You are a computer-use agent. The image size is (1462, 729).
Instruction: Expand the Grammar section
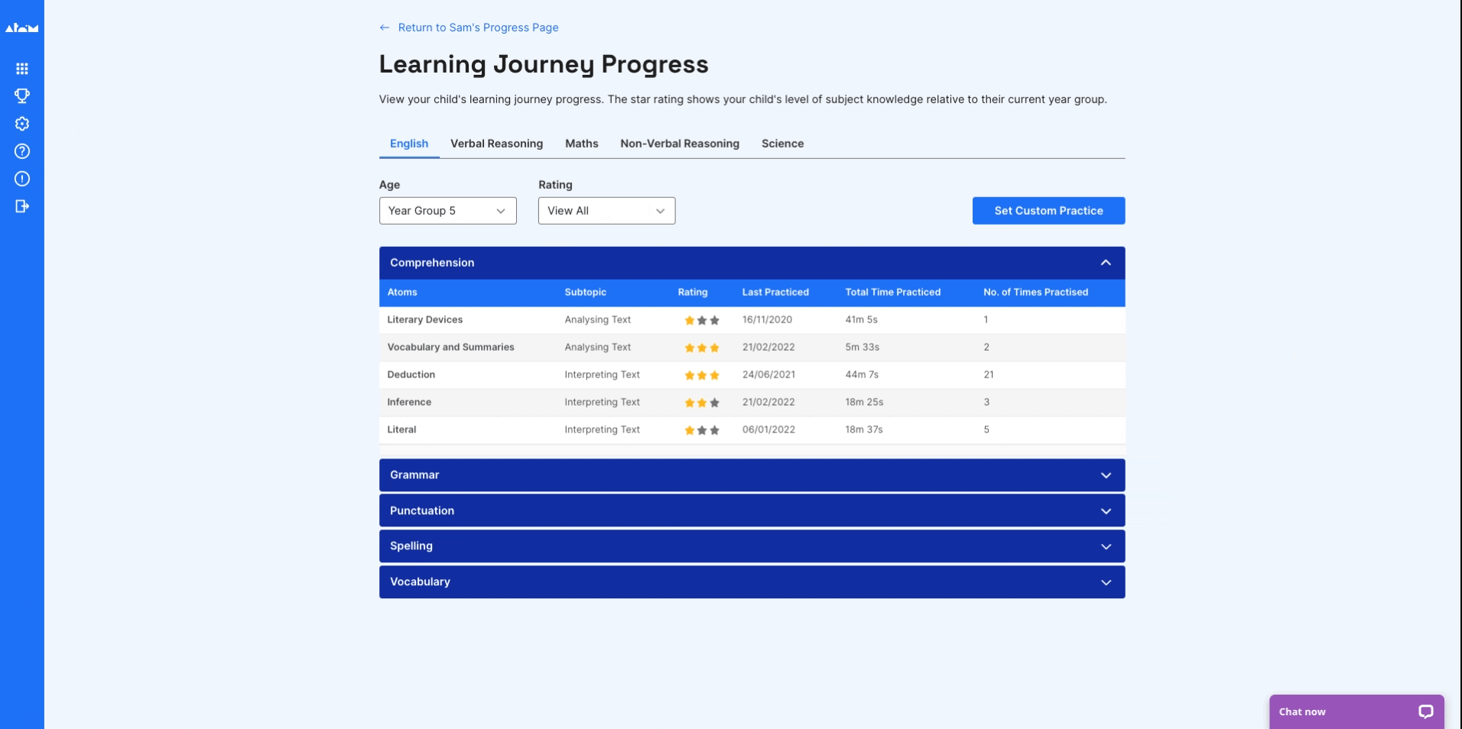coord(1105,475)
